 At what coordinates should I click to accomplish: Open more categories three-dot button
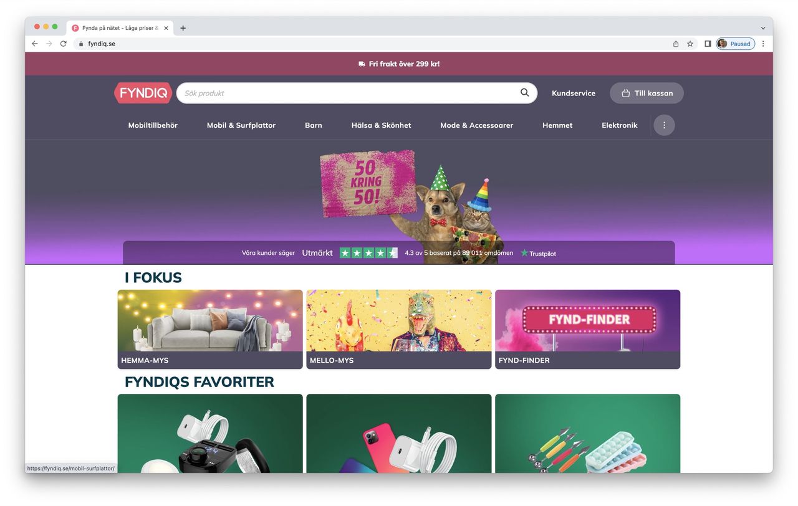click(664, 125)
